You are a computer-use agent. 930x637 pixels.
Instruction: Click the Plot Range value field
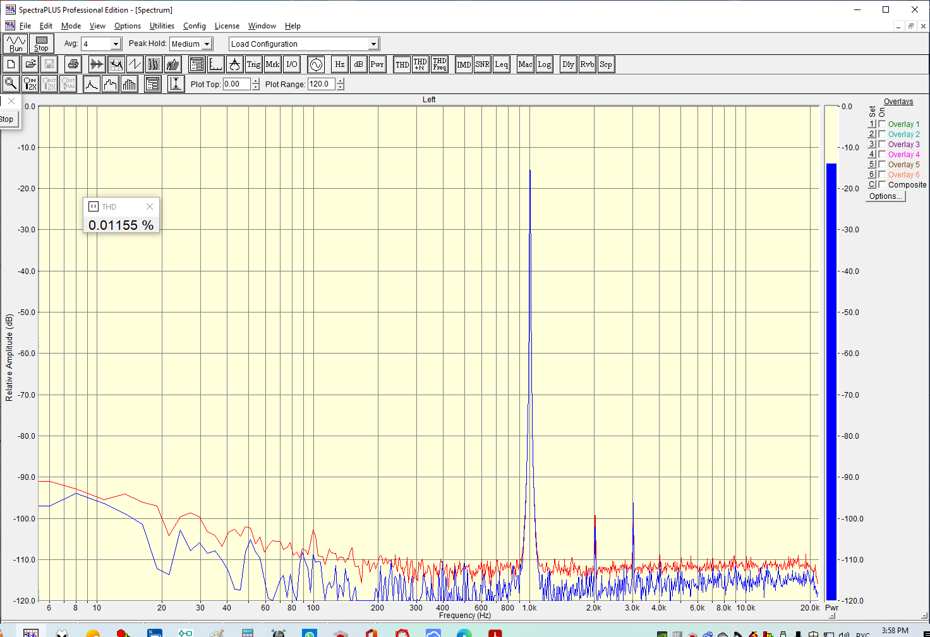click(x=322, y=84)
